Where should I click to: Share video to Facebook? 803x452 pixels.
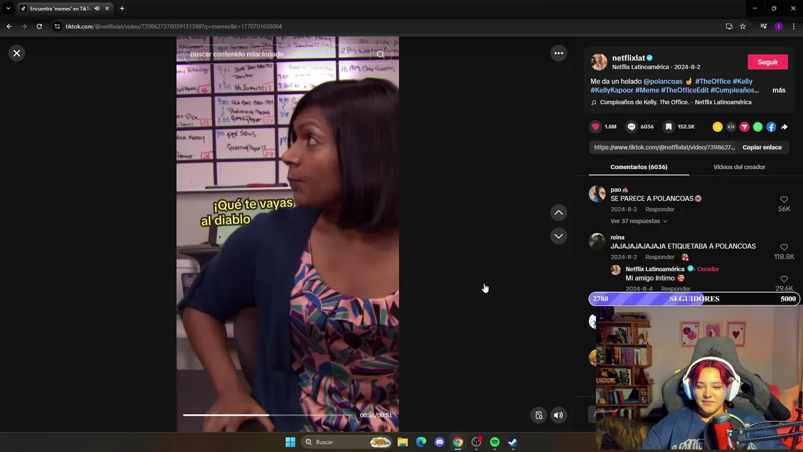coord(771,127)
